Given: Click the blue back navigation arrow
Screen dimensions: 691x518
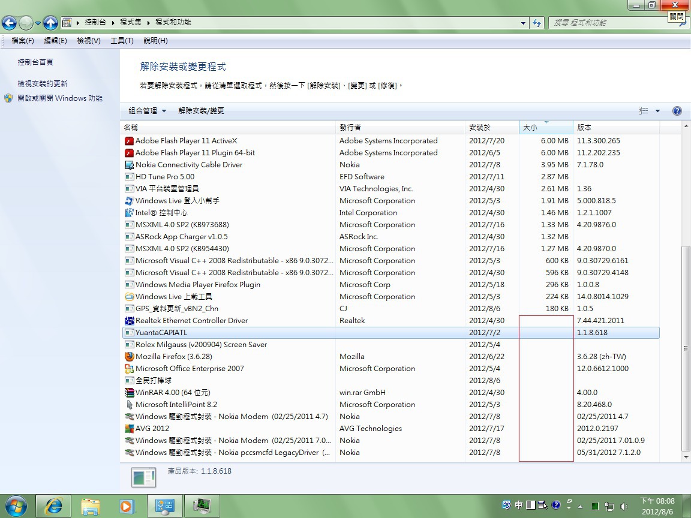Looking at the screenshot, I should point(10,23).
